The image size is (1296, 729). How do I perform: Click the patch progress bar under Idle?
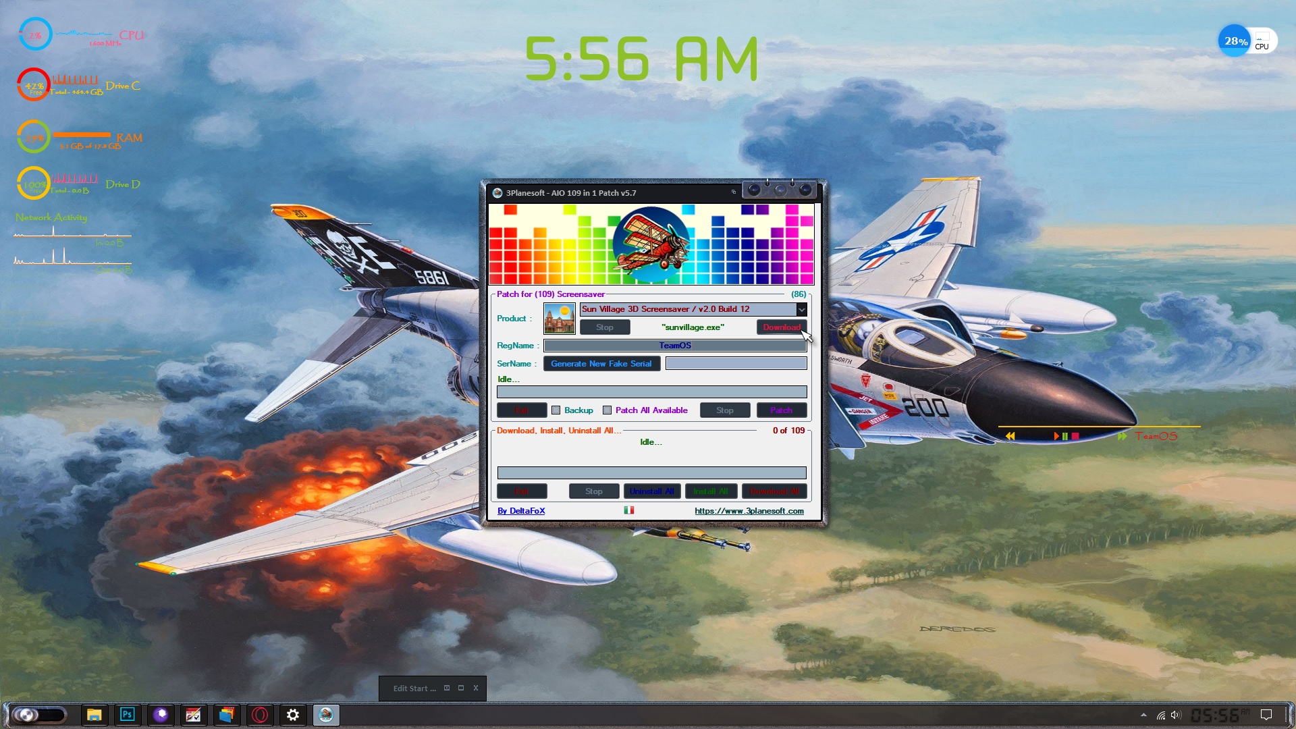pyautogui.click(x=651, y=392)
